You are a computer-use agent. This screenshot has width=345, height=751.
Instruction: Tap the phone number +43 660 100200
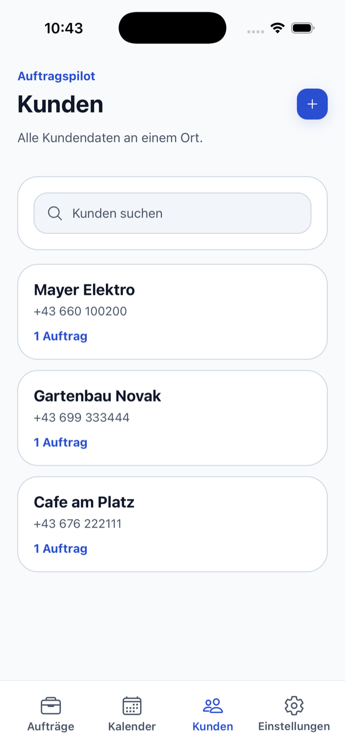coord(80,311)
